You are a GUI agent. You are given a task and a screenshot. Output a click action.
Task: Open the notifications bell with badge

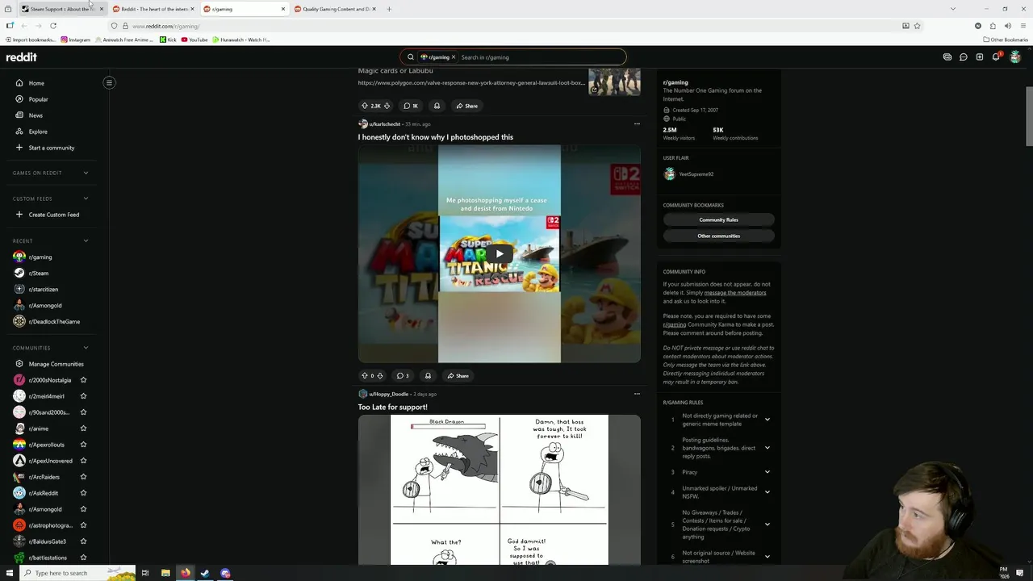997,57
